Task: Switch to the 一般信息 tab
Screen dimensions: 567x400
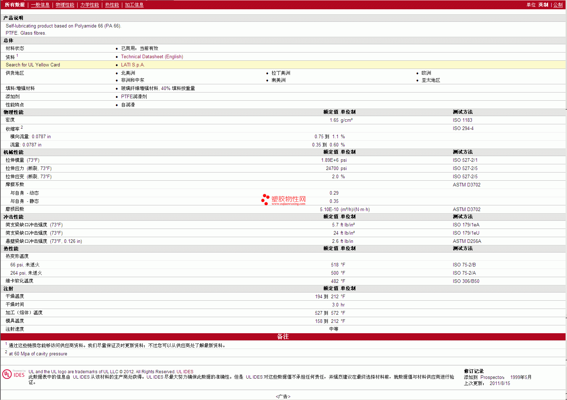Action: pyautogui.click(x=40, y=5)
